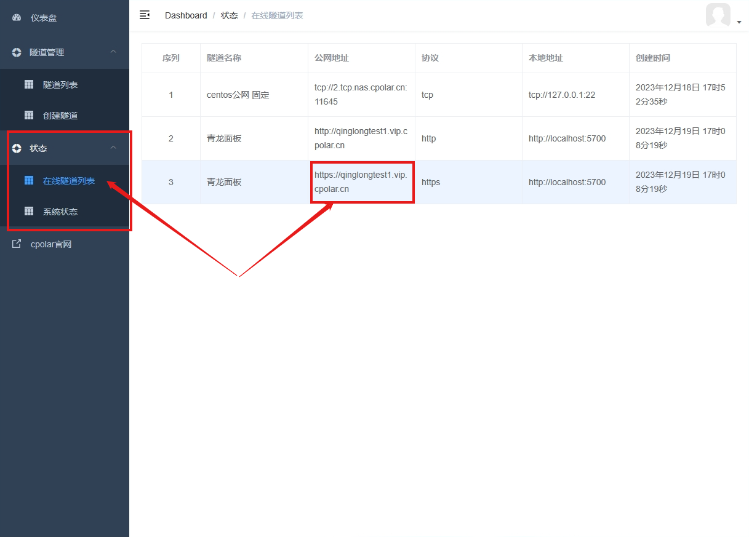Collapse the 隧道管理 chevron
This screenshot has height=537, width=749.
pos(113,52)
